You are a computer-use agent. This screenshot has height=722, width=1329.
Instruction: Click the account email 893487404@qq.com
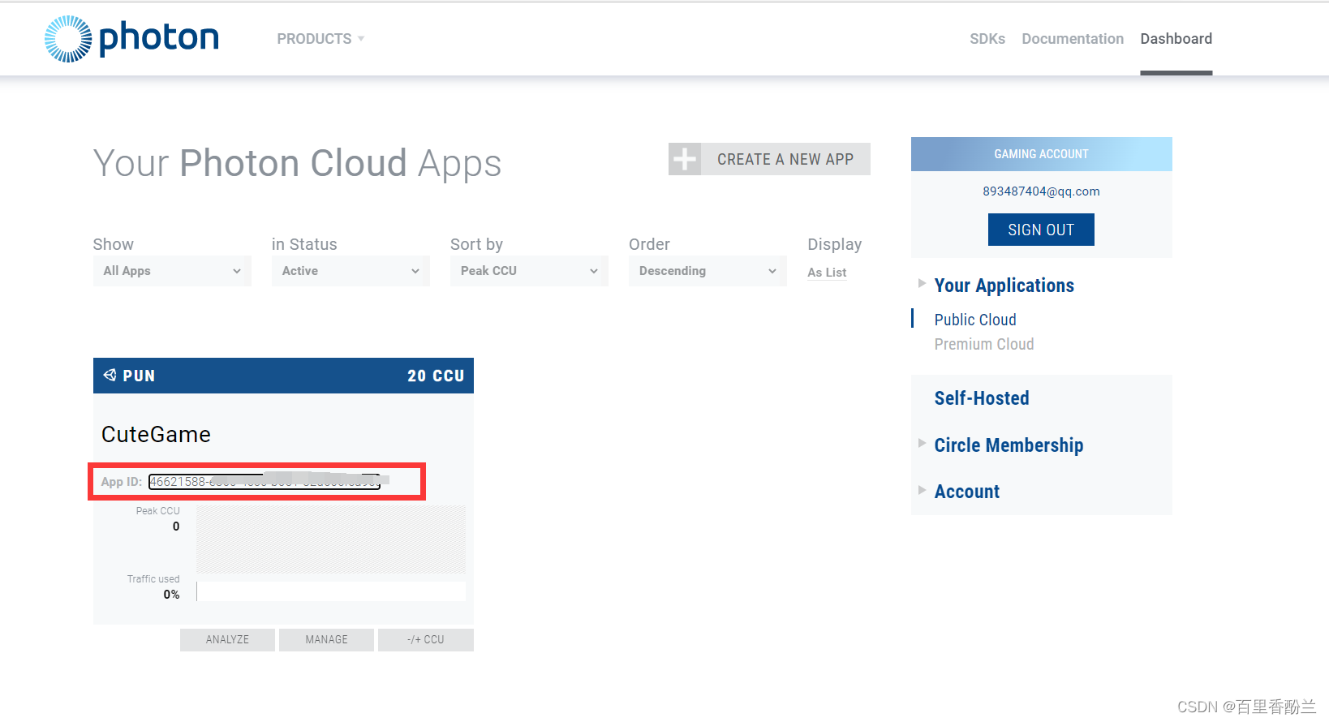(x=1041, y=191)
